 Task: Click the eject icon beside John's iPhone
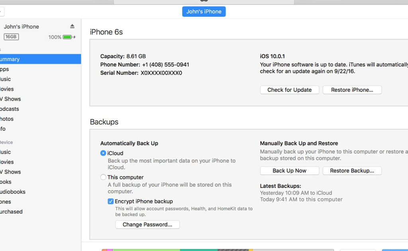pyautogui.click(x=72, y=26)
